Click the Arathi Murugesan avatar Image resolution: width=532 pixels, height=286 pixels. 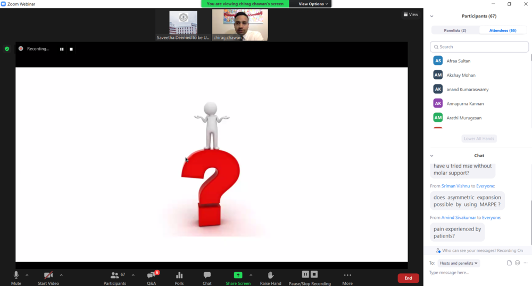click(x=438, y=118)
